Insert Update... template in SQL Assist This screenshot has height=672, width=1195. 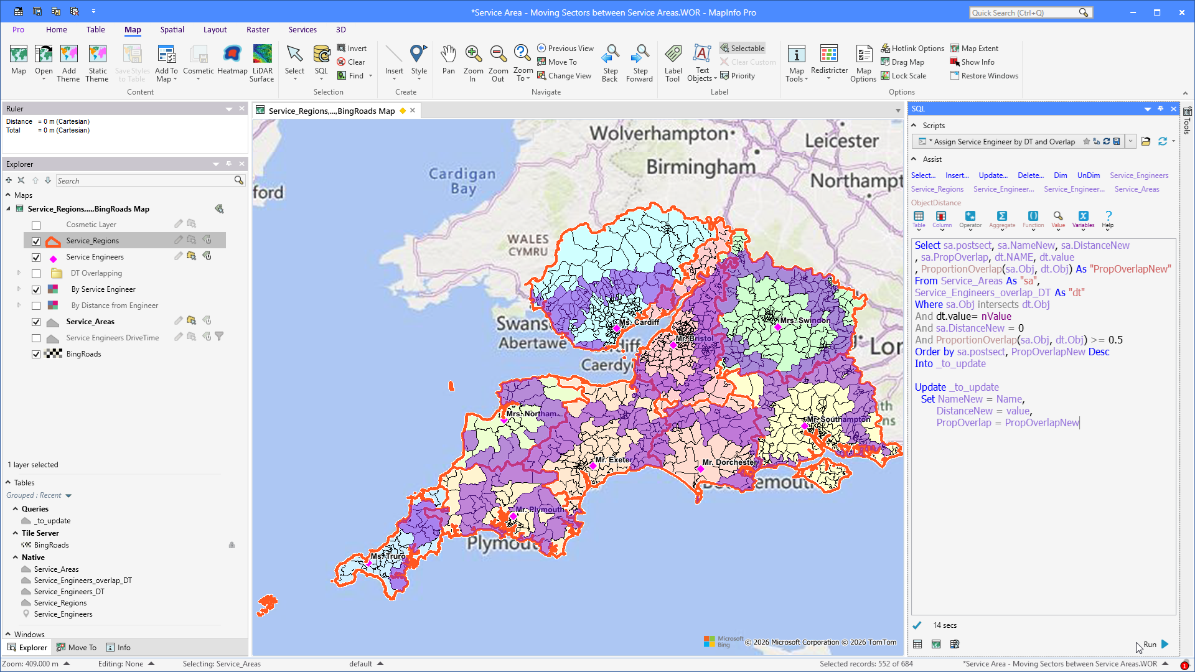[993, 175]
